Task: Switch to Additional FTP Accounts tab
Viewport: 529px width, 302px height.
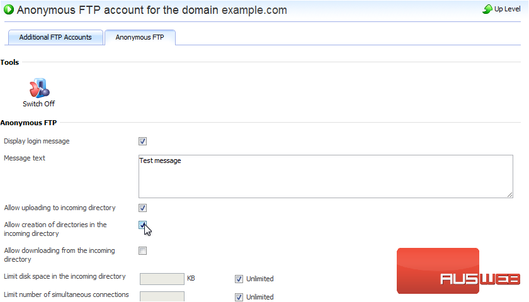Action: coord(55,37)
